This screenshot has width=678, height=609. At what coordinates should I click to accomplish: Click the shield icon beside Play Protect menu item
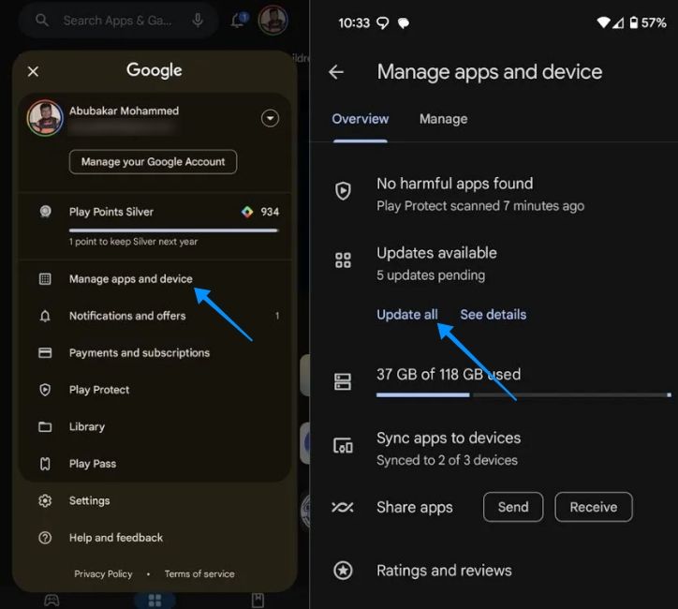click(45, 390)
